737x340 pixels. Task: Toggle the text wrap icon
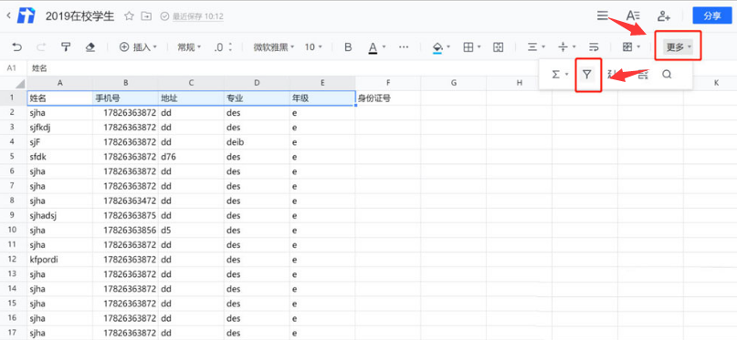[x=594, y=46]
